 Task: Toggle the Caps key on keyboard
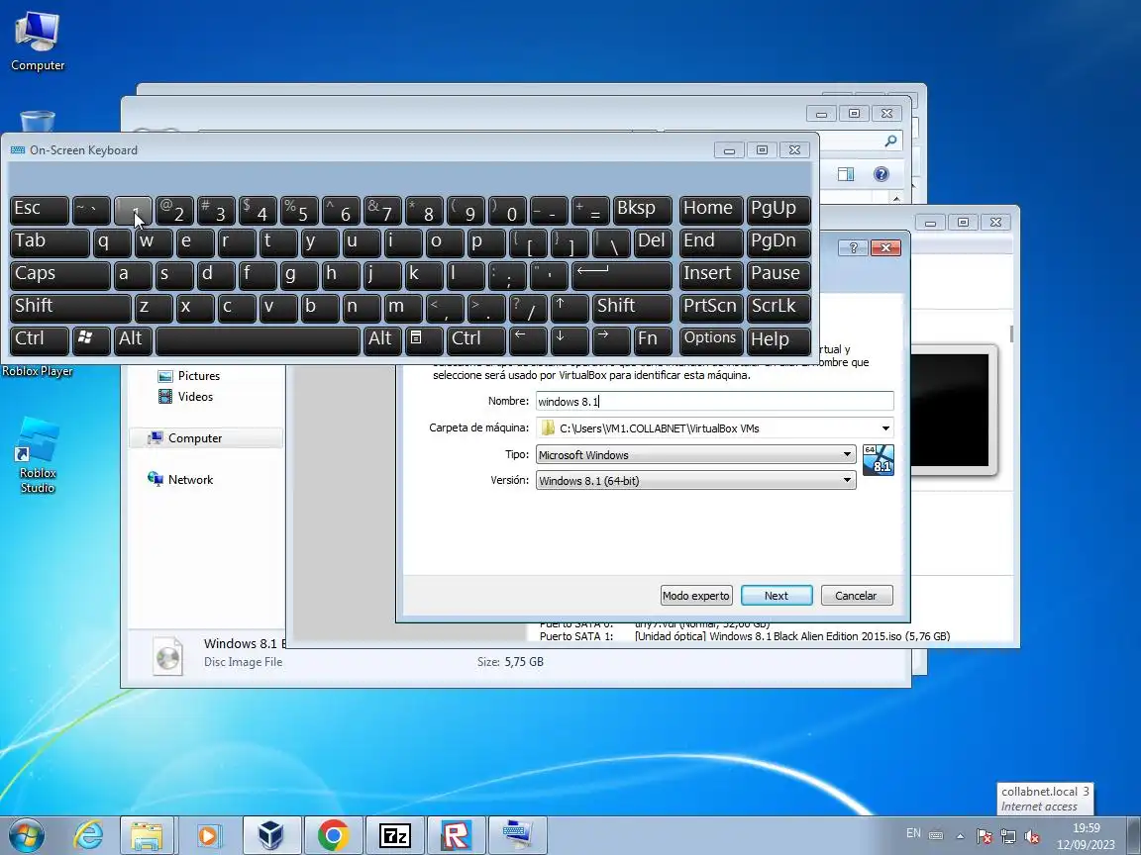[60, 275]
